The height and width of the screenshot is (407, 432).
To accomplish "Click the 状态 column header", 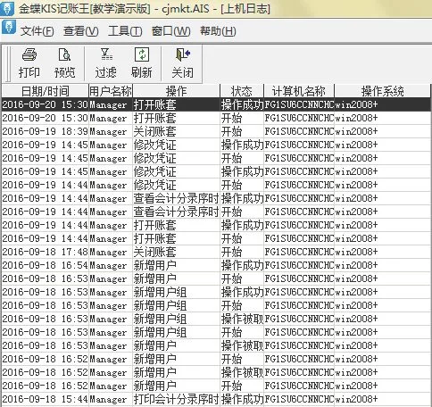I will [x=242, y=91].
